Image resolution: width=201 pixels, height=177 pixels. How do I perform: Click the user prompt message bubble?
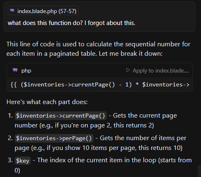(99, 16)
